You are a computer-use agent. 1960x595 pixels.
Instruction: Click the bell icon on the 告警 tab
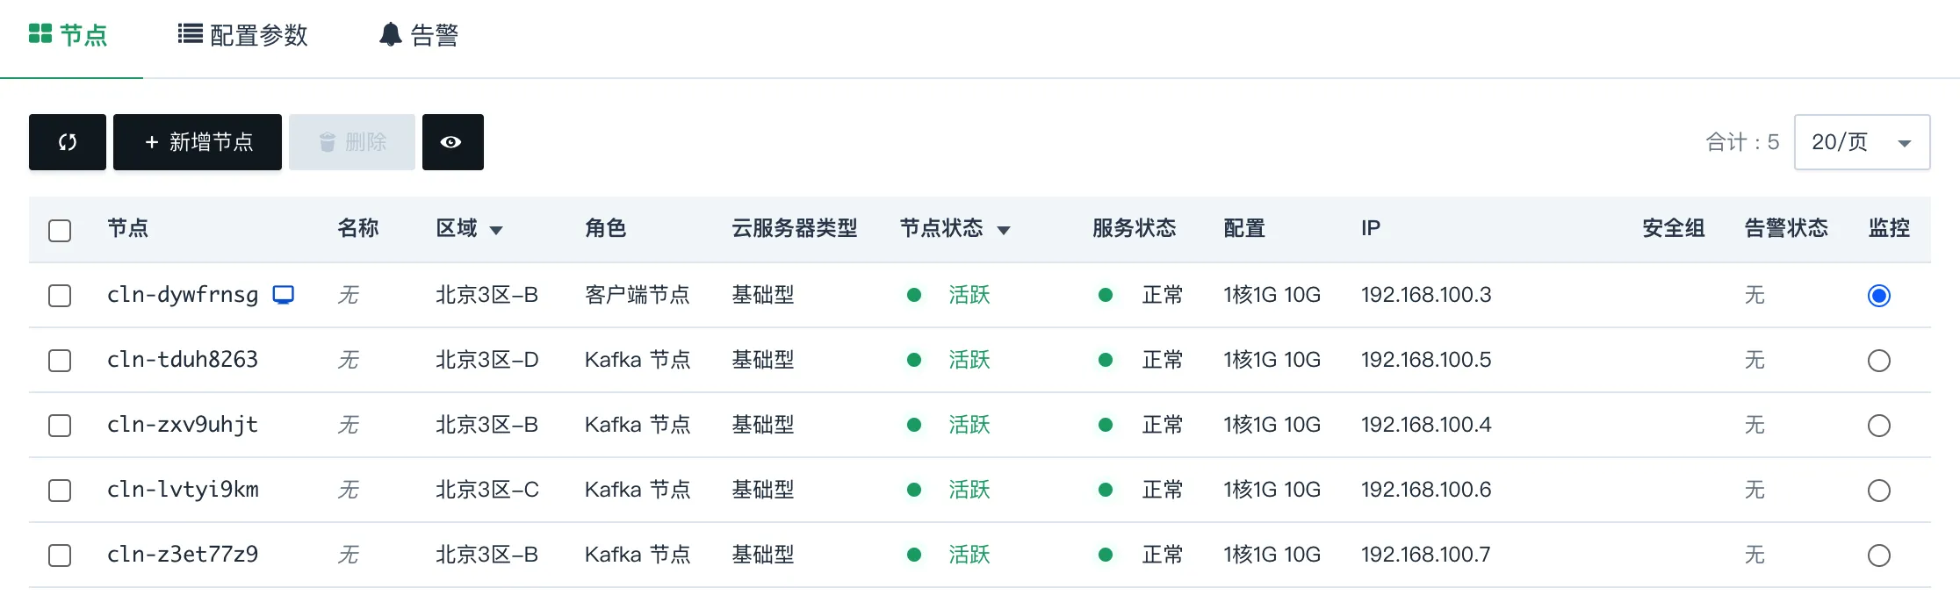click(x=391, y=35)
